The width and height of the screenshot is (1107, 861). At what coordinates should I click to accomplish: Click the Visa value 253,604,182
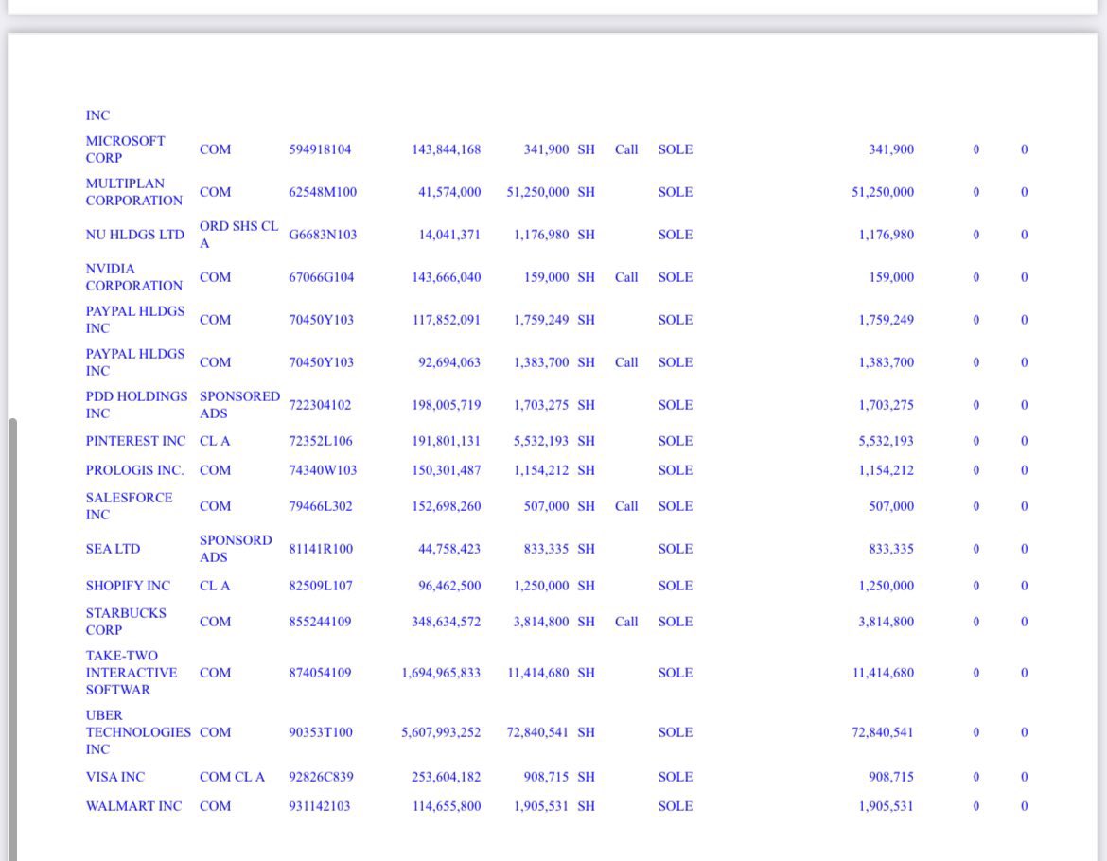point(447,777)
